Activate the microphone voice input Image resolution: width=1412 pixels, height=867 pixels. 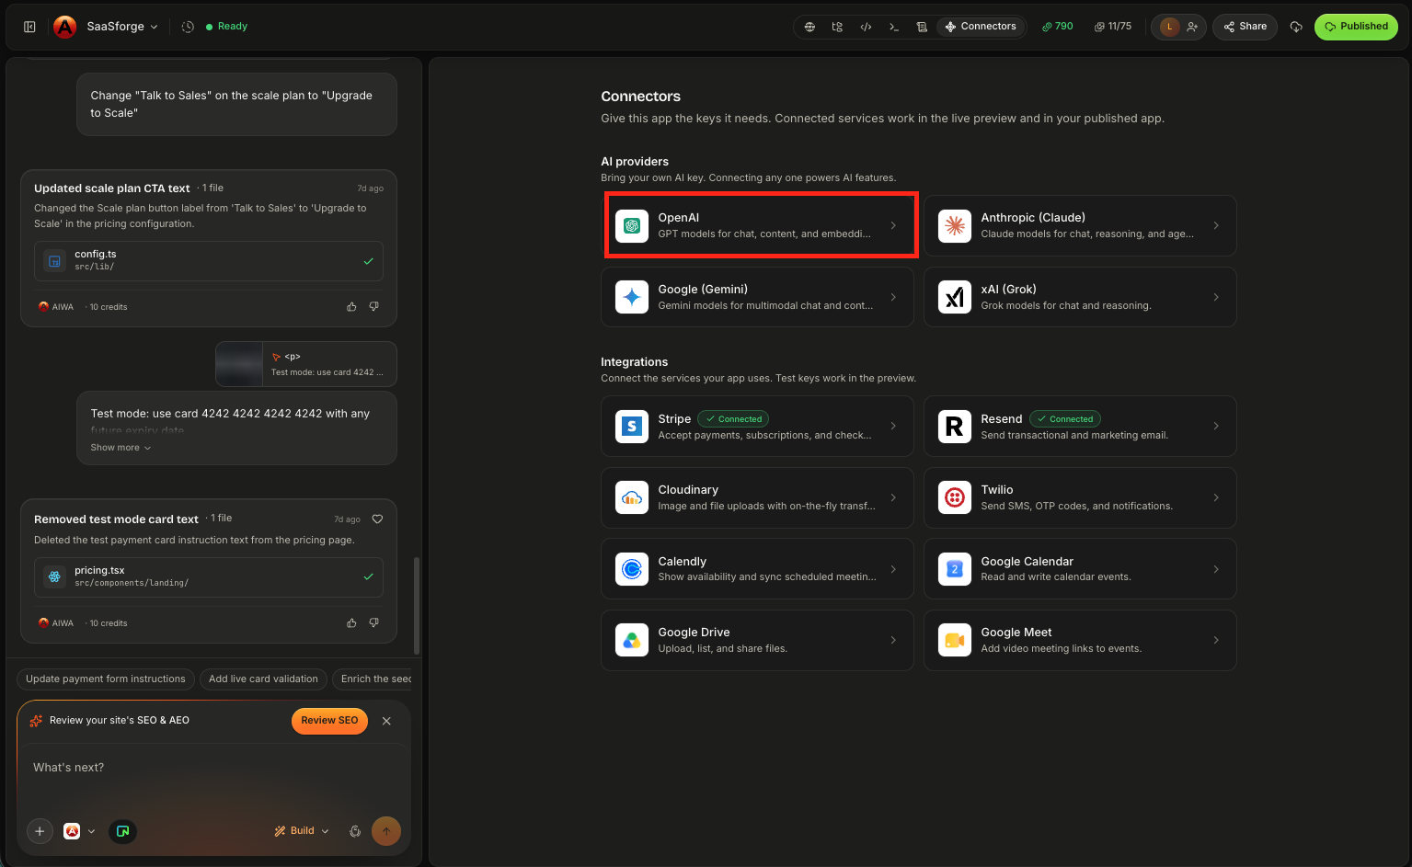pos(355,831)
